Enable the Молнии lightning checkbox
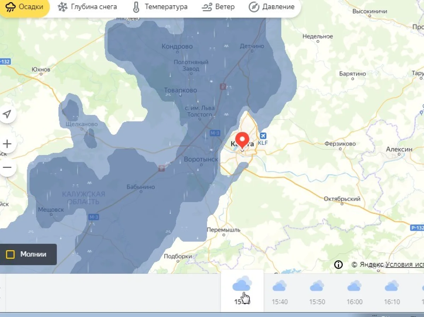 (11, 254)
